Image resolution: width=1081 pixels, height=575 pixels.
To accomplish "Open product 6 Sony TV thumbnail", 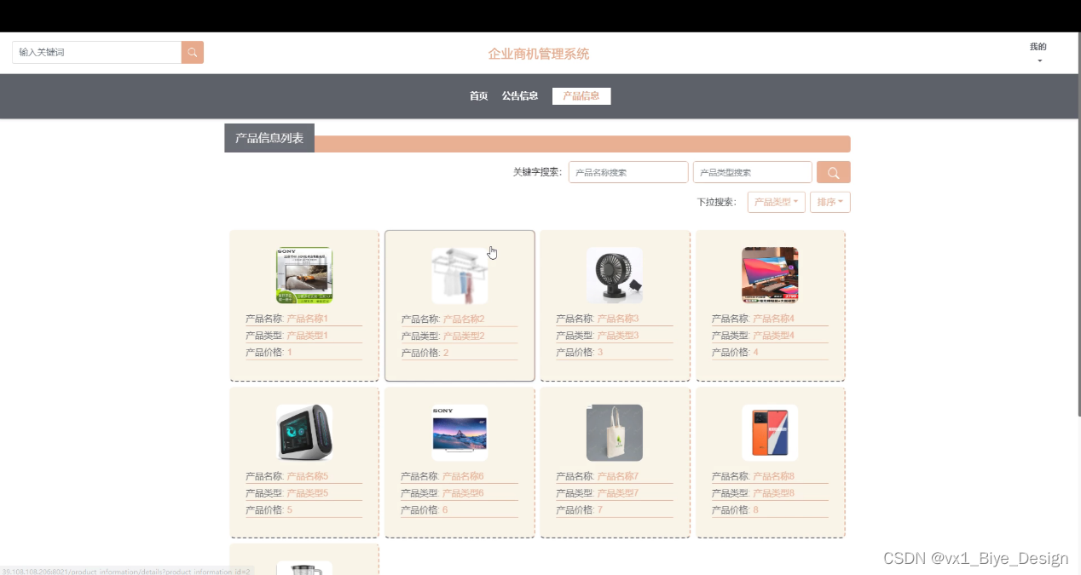I will [x=460, y=433].
